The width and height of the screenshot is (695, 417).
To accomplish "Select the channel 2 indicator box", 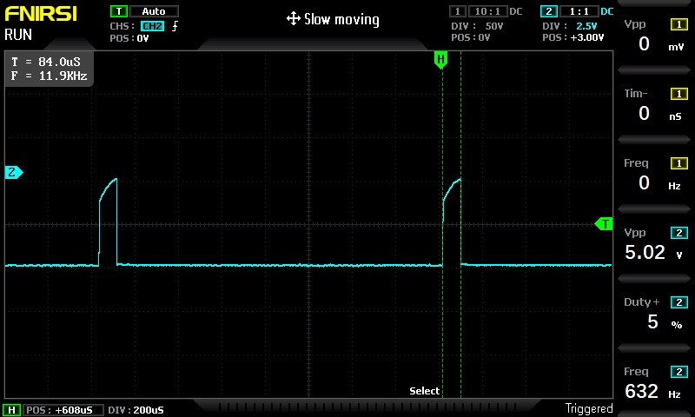I will tap(549, 11).
